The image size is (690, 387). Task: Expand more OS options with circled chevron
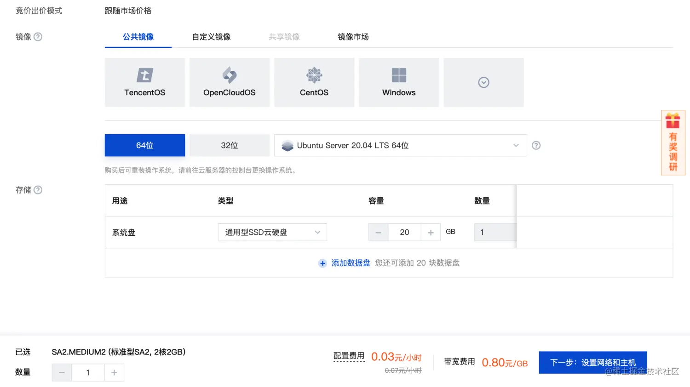(483, 82)
